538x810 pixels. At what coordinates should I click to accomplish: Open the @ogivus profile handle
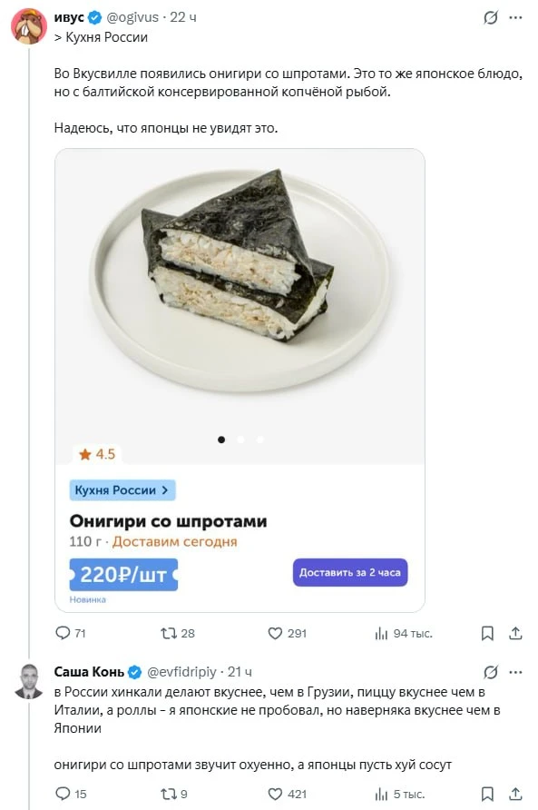[x=132, y=17]
